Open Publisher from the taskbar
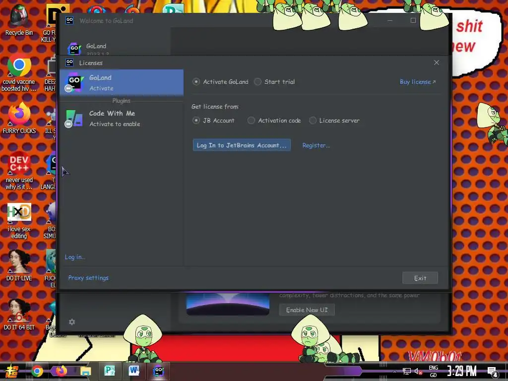This screenshot has height=381, width=508. pyautogui.click(x=110, y=371)
